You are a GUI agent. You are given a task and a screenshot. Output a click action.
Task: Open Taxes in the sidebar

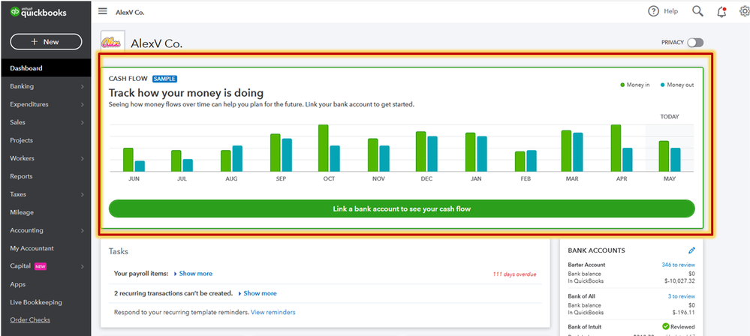coord(18,194)
